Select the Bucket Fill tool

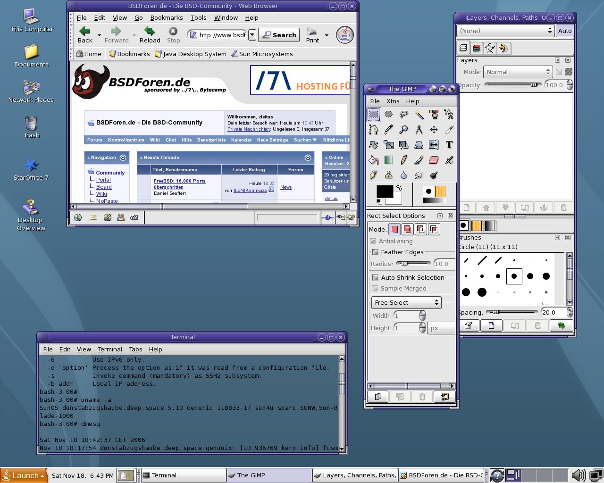[374, 160]
